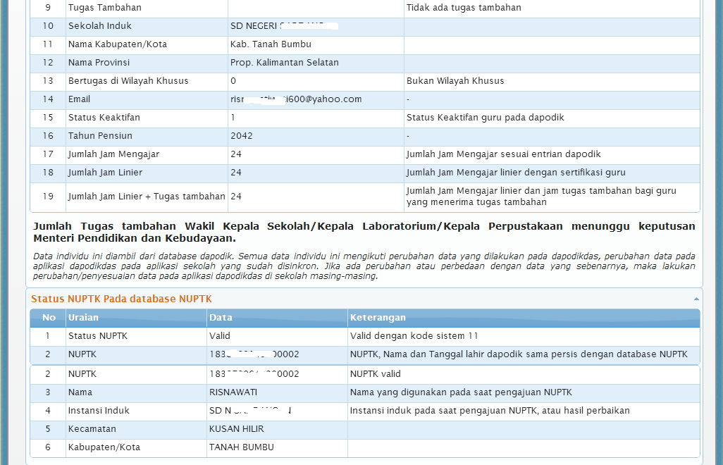Select the 'NUPTK valid' description
Screen dimensions: 723x465
(x=375, y=373)
